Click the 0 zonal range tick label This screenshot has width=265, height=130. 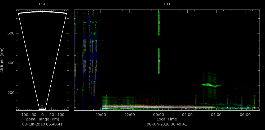(42, 115)
